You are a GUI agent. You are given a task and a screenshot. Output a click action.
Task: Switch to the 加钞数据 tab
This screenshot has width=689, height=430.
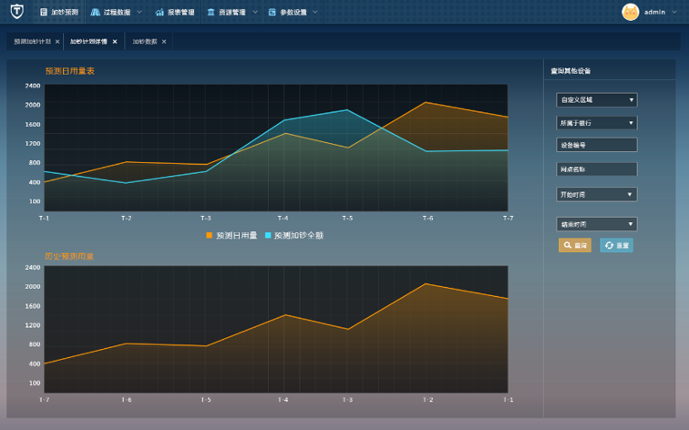tap(144, 42)
